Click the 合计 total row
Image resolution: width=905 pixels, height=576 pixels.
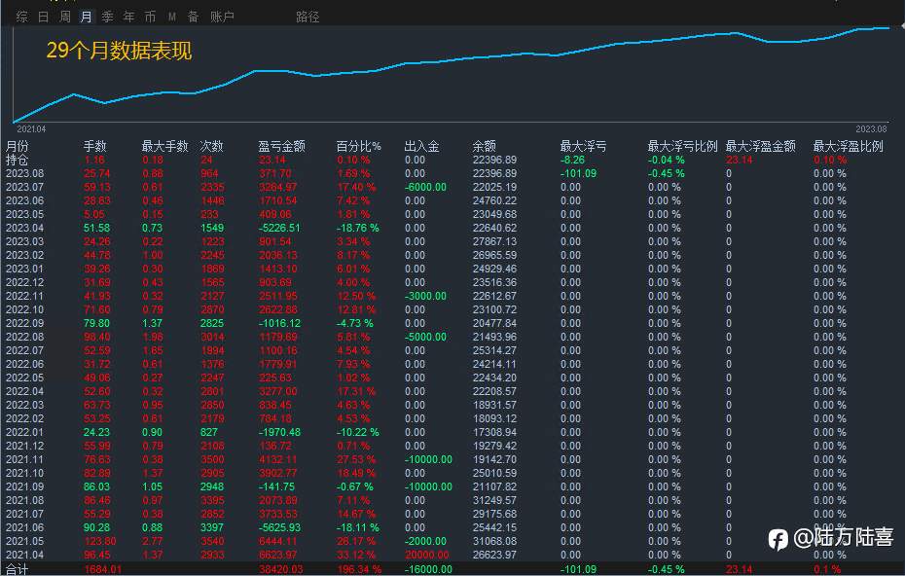[x=452, y=569]
